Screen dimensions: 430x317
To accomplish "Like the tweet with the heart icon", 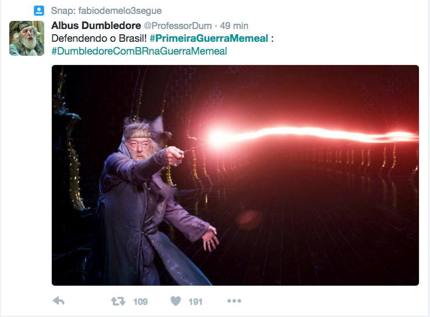I will click(176, 301).
